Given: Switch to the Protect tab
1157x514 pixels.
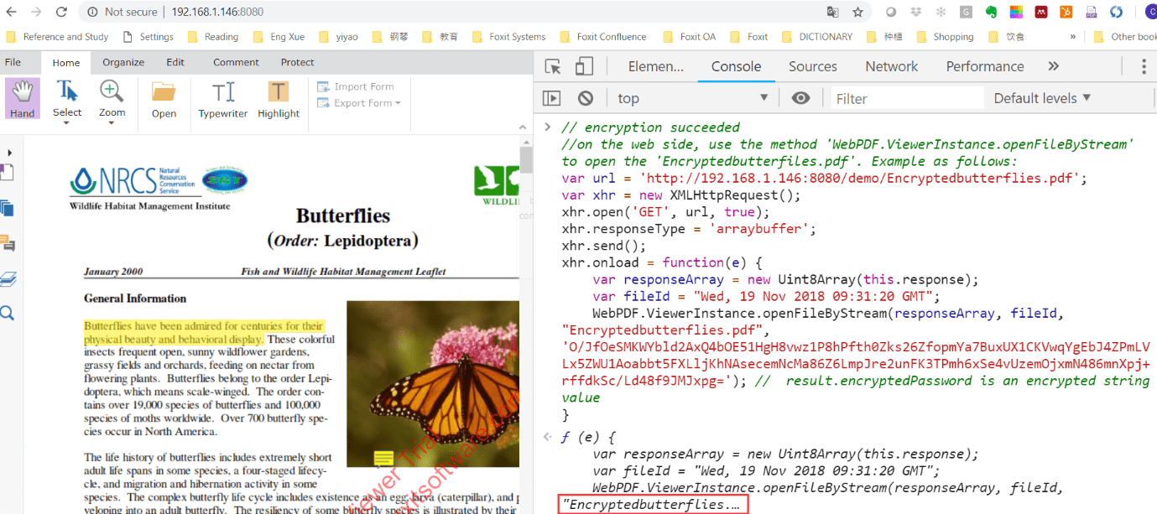Looking at the screenshot, I should (x=297, y=62).
